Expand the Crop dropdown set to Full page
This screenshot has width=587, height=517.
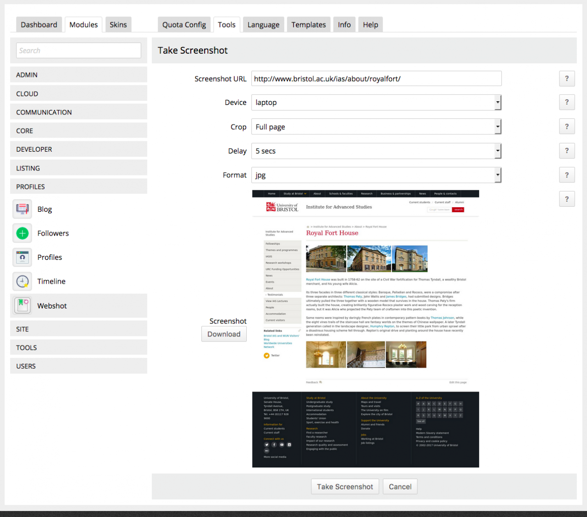pos(376,127)
